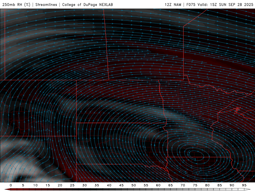
Task: Click "Valid: 15Z SUN SEP 28 2025" text
Action: click(225, 4)
